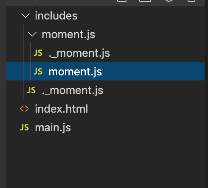The width and height of the screenshot is (208, 188).
Task: Click the New Folder icon in explorer header
Action: click(145, 1)
